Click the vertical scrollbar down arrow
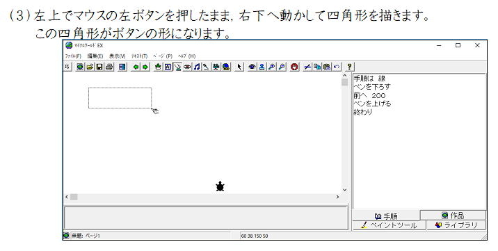 [x=344, y=190]
